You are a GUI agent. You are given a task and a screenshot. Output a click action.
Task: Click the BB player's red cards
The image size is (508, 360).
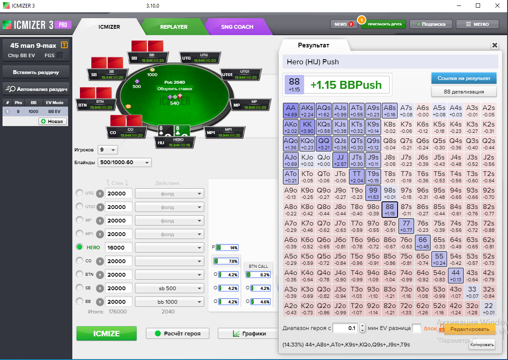(x=147, y=46)
